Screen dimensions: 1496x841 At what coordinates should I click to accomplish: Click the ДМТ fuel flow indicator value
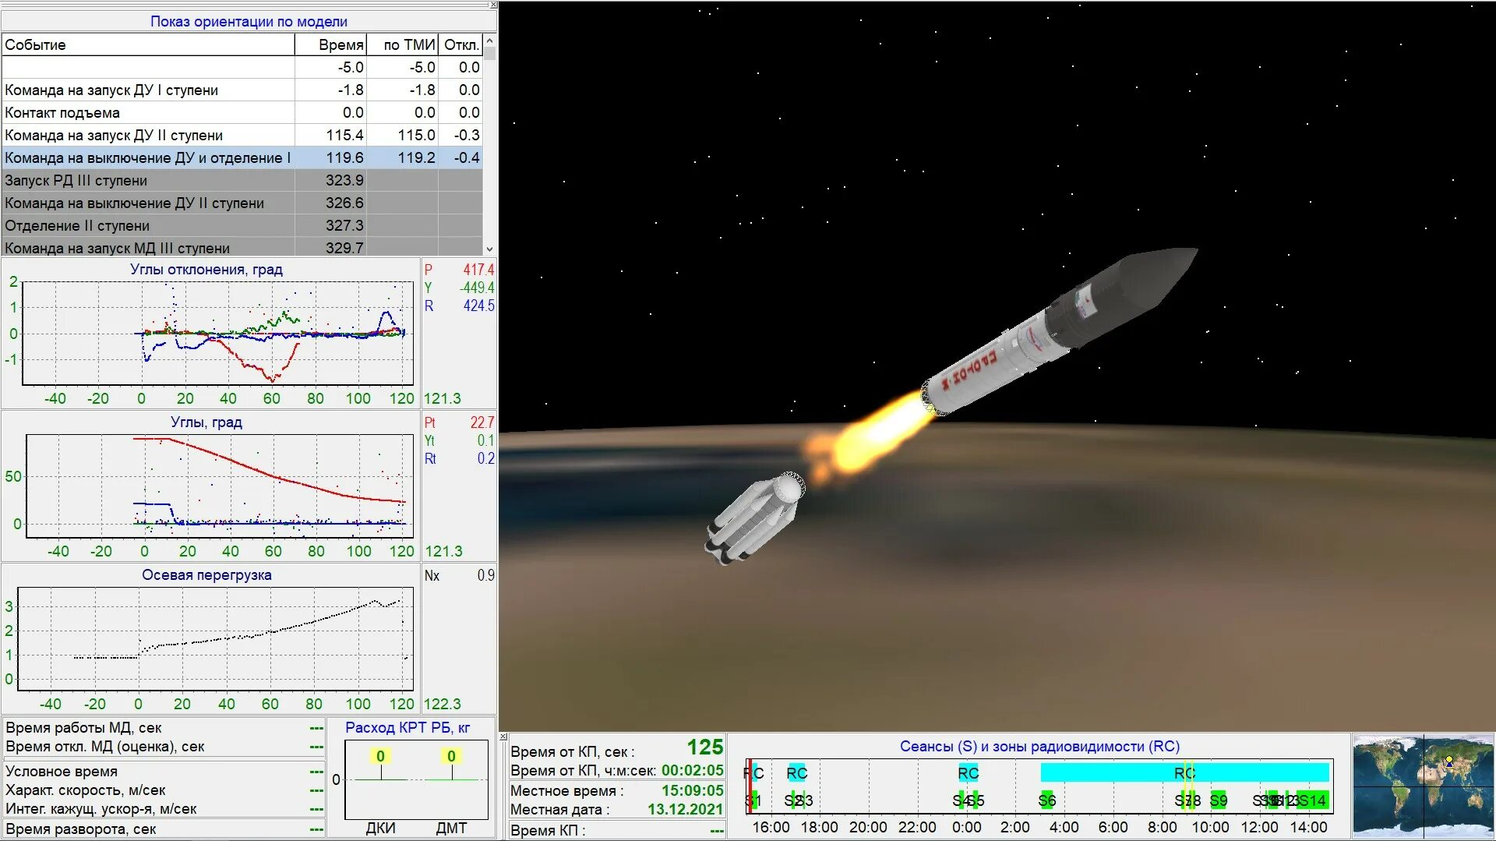451,756
